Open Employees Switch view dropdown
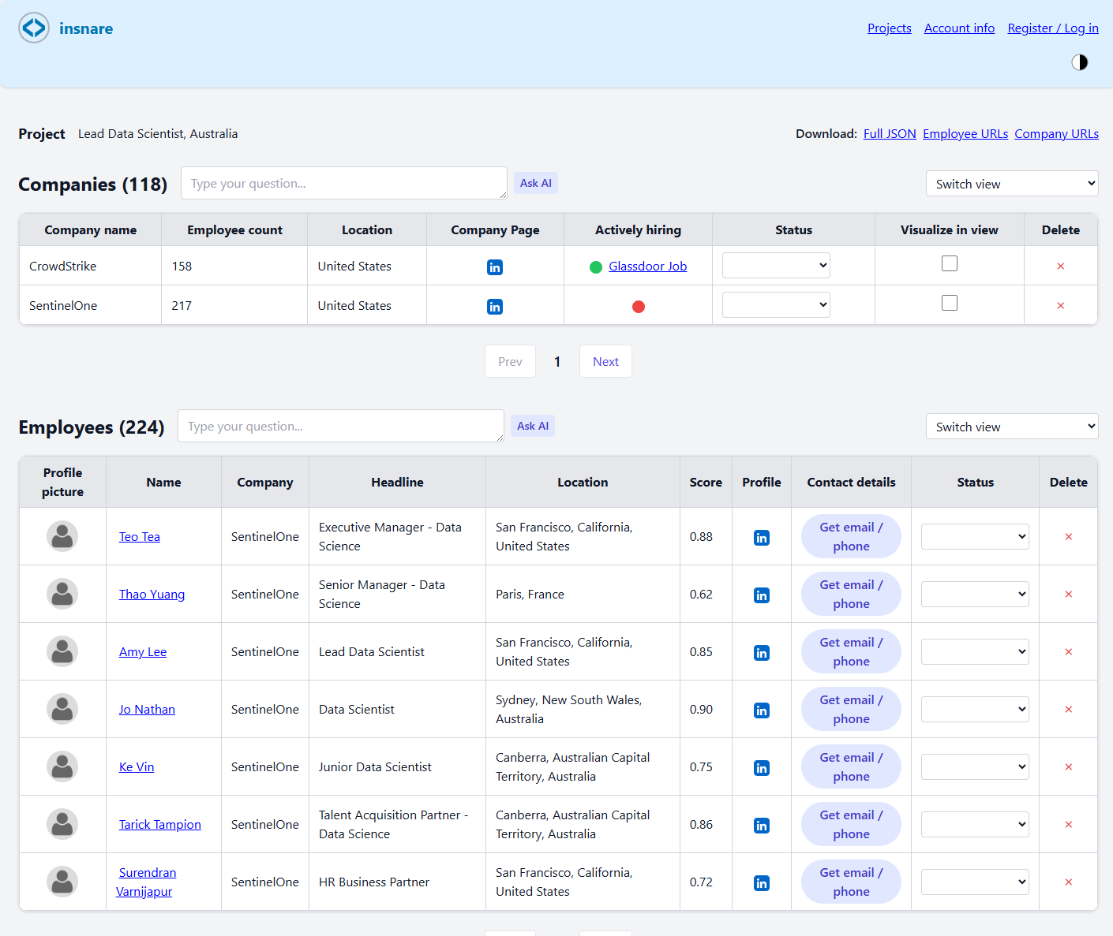Image resolution: width=1113 pixels, height=936 pixels. (x=1012, y=427)
